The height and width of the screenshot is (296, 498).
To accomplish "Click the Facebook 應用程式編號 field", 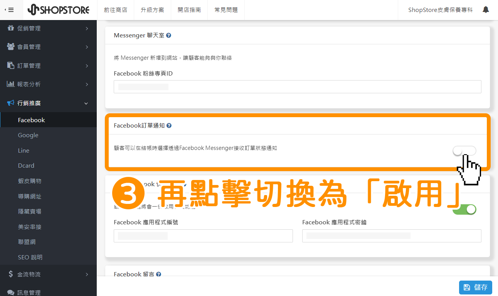I will click(x=203, y=236).
